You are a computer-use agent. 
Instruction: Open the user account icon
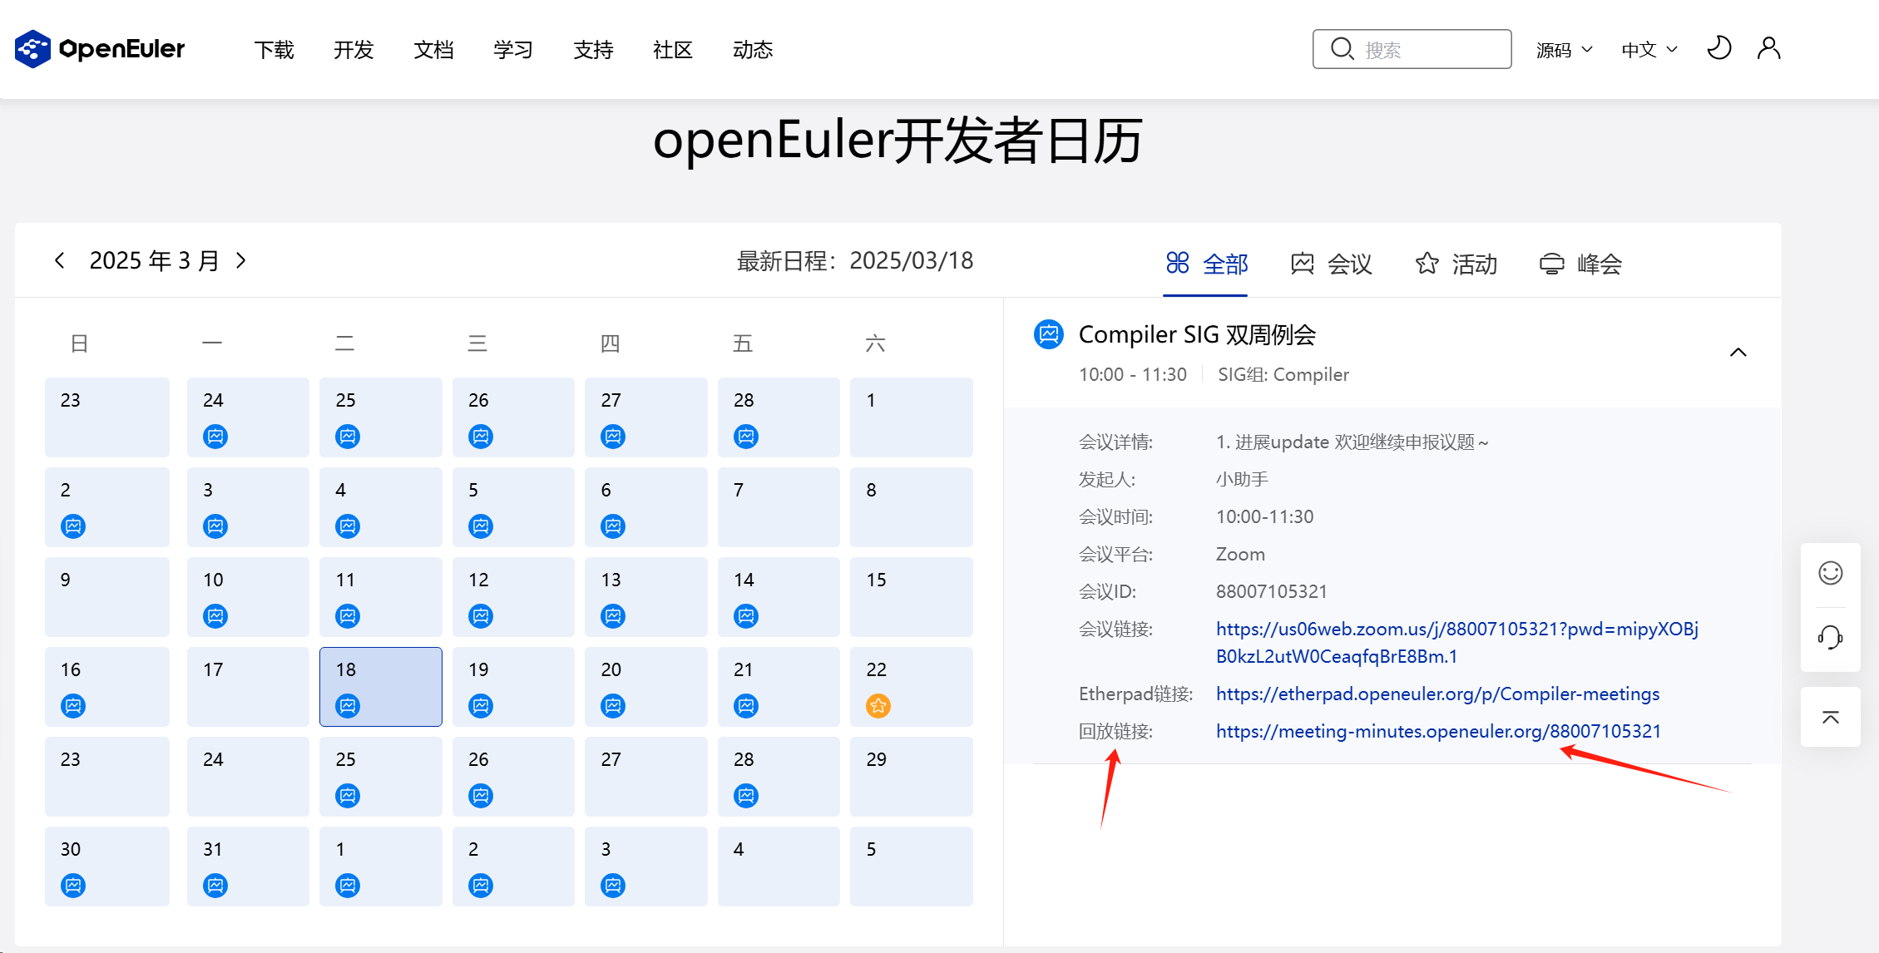(1768, 48)
